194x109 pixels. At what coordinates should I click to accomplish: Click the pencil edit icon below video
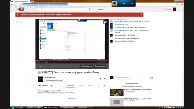(x=40, y=66)
